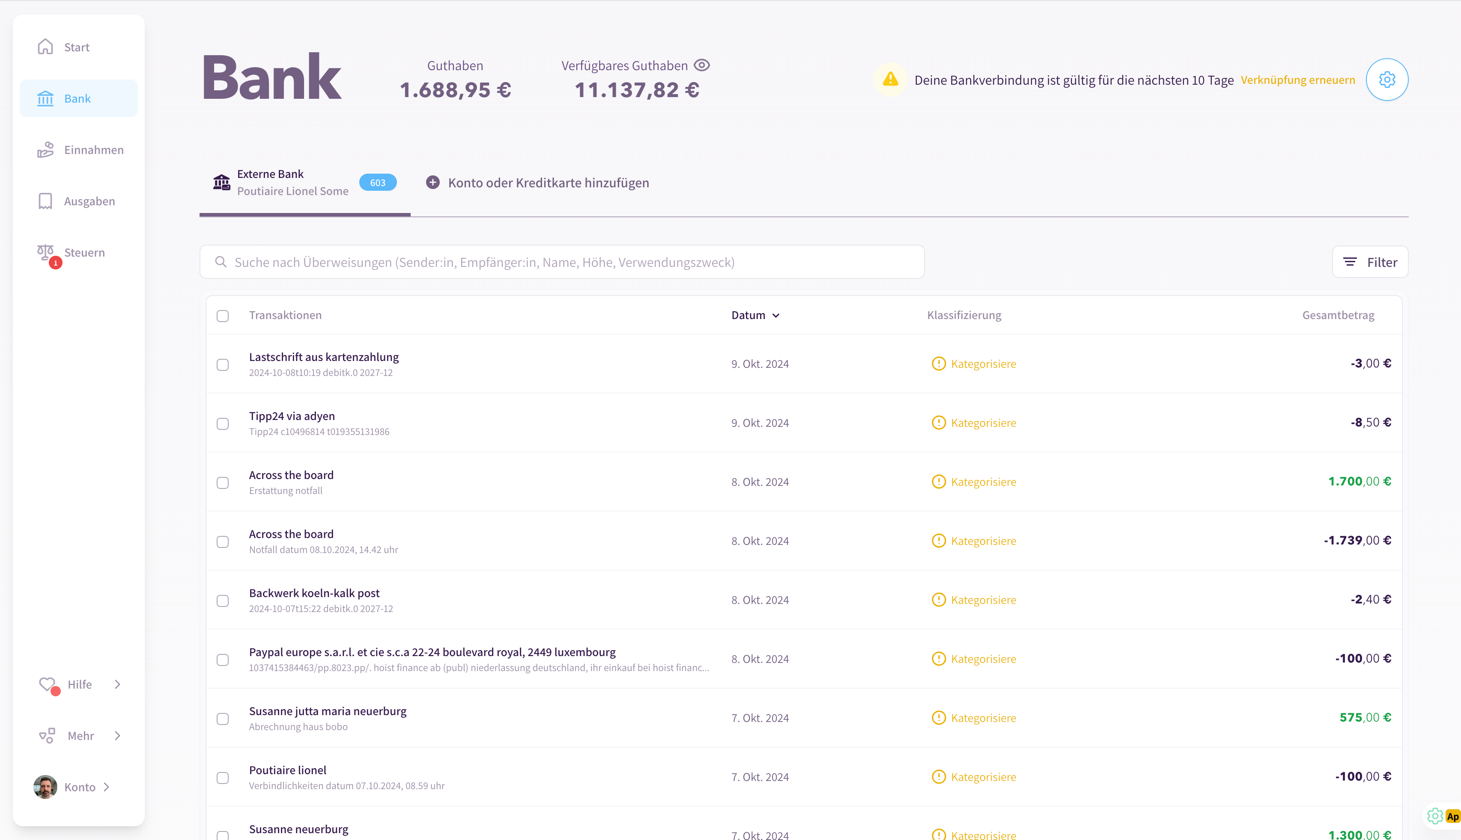Click the Externe Bank building icon
The height and width of the screenshot is (840, 1461).
[221, 182]
